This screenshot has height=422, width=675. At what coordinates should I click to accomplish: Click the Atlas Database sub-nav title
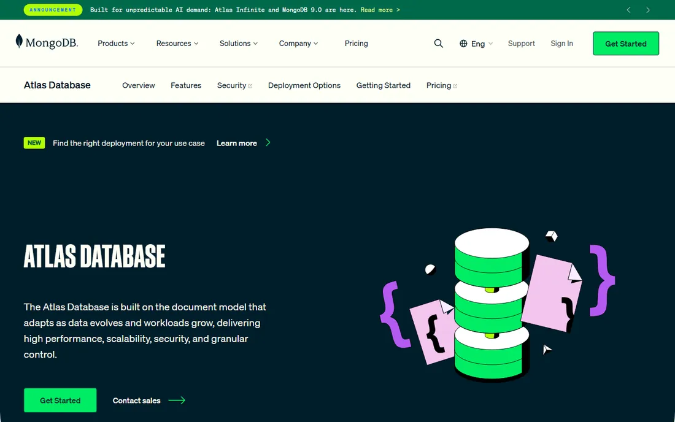click(57, 85)
